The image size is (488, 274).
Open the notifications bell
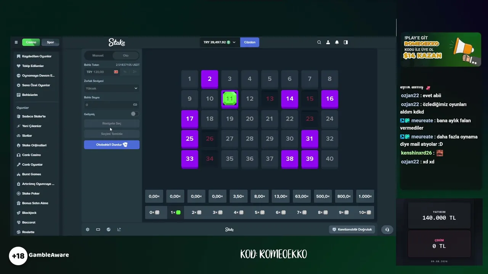tap(337, 42)
